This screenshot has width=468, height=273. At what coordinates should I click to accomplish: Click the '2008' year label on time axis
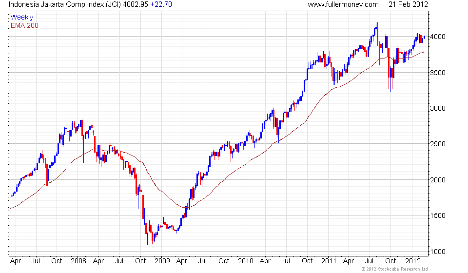78,261
